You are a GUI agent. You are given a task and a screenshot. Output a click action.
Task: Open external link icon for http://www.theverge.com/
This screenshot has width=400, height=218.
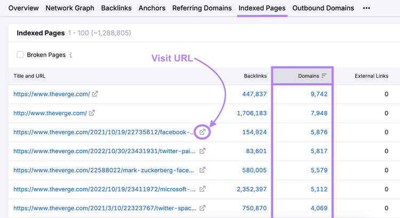[x=92, y=112]
